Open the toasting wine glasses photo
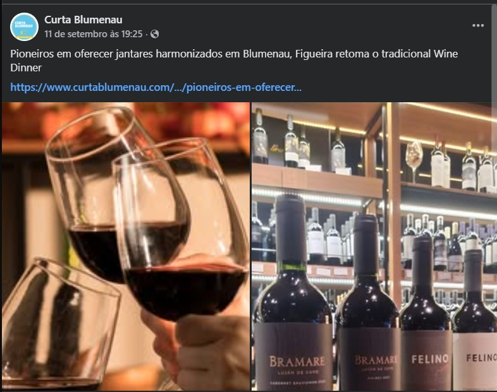The height and width of the screenshot is (392, 497). (126, 246)
